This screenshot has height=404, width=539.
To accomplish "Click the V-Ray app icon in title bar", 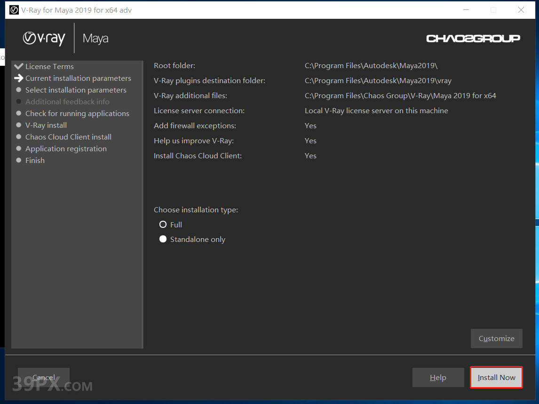I will [x=14, y=10].
